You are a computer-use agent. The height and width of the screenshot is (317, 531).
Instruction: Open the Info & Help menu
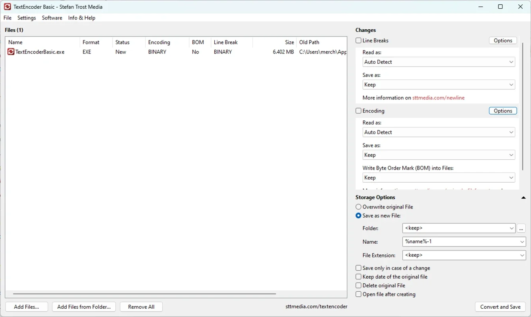click(82, 18)
